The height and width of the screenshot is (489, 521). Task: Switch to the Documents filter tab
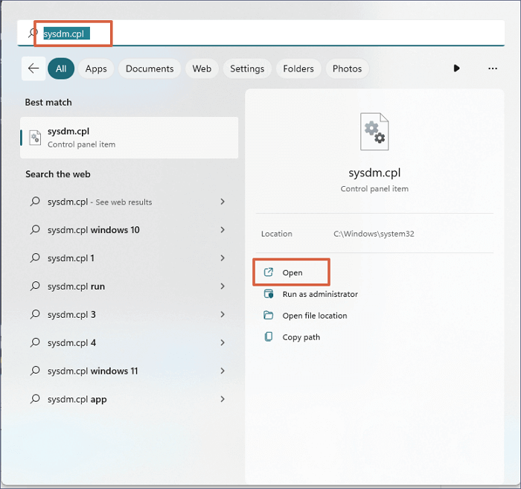150,68
